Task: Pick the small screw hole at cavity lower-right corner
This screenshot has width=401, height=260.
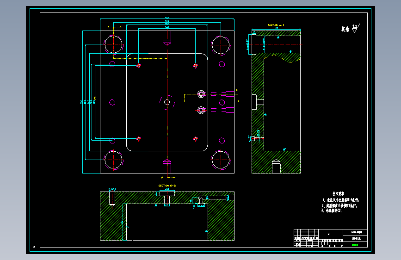Action: pos(195,139)
